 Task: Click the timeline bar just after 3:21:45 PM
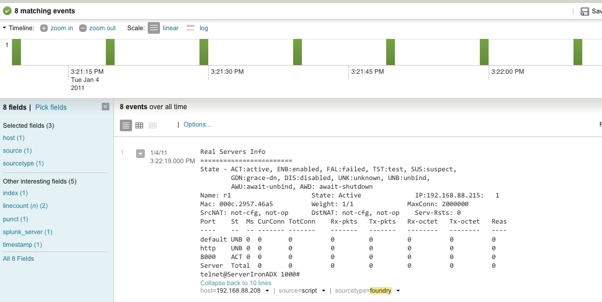[x=390, y=52]
